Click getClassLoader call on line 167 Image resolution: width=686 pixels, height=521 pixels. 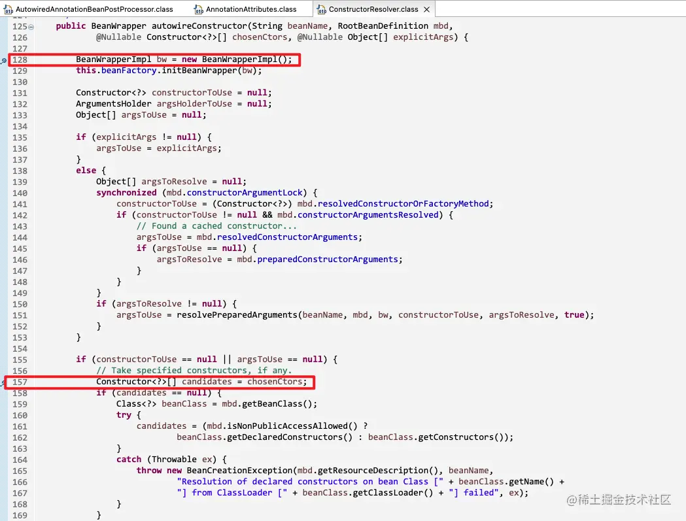tap(388, 493)
